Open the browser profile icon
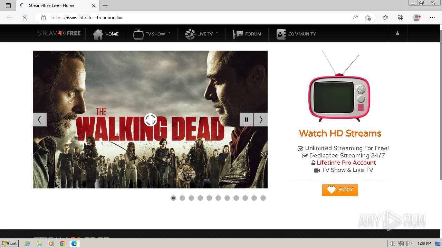 tap(416, 18)
